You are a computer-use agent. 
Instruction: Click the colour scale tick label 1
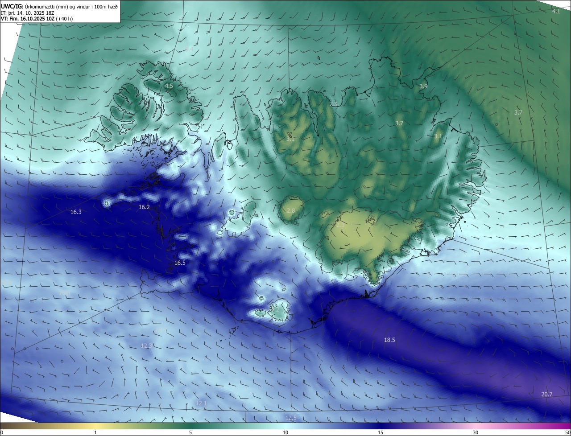point(95,432)
